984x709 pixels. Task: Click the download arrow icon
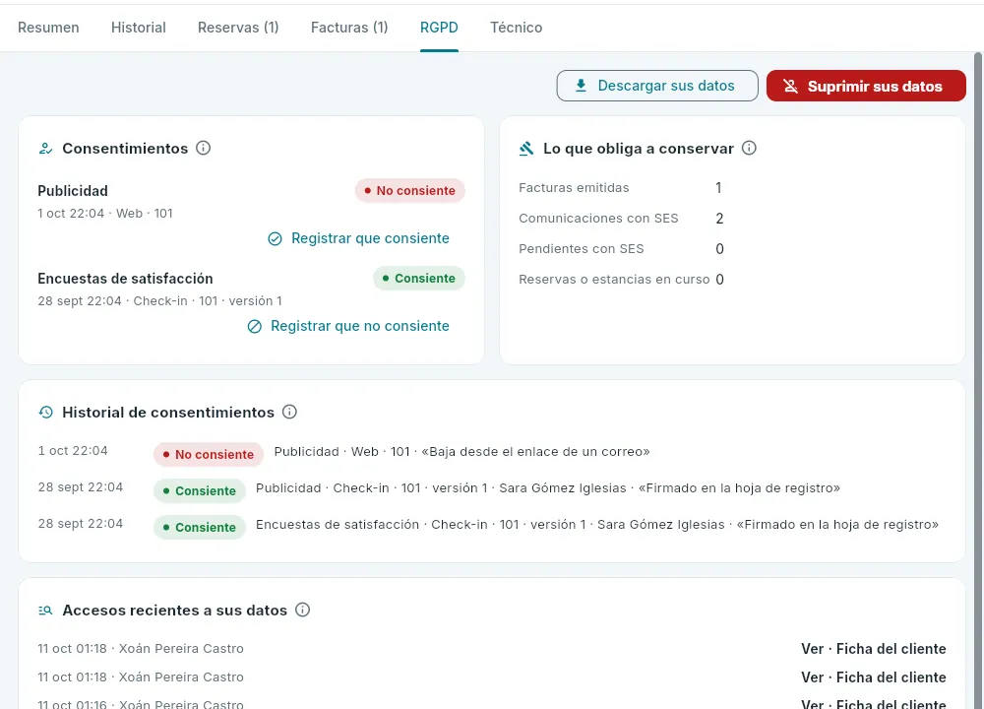click(582, 86)
